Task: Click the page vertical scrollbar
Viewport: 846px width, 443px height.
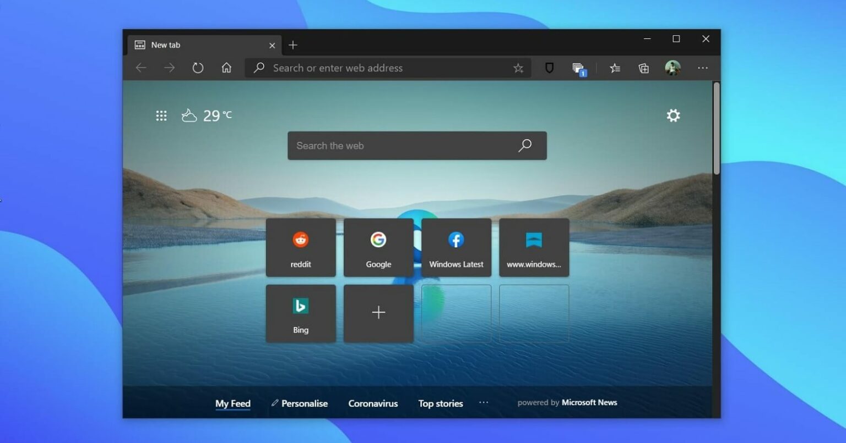Action: pyautogui.click(x=716, y=129)
